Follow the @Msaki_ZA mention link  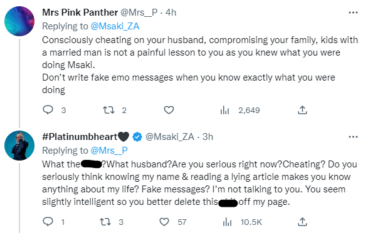[115, 26]
